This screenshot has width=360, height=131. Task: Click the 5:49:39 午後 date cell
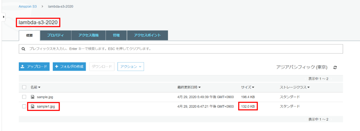click(x=205, y=97)
